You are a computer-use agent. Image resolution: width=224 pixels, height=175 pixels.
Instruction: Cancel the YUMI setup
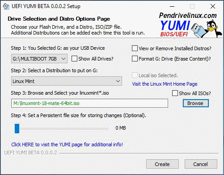pos(201,164)
